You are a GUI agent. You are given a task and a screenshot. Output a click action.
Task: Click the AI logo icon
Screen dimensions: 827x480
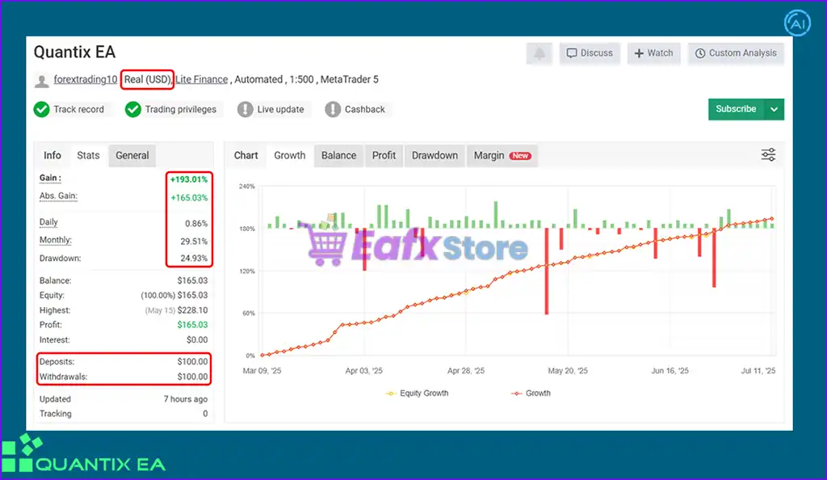[x=797, y=23]
